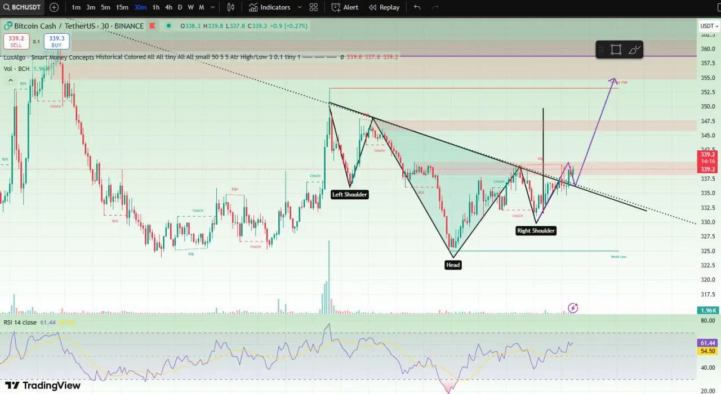Viewport: 721px width, 394px height.
Task: Click the 339.3 BUY button
Action: click(x=57, y=41)
